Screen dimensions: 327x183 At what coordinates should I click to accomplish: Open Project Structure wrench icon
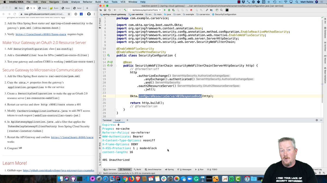[x=207, y=10]
